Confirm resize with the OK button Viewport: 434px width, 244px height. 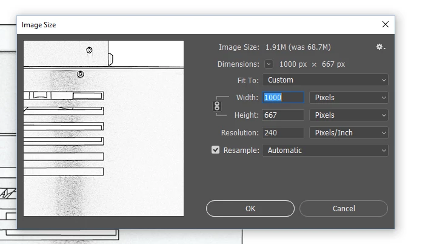tap(250, 209)
